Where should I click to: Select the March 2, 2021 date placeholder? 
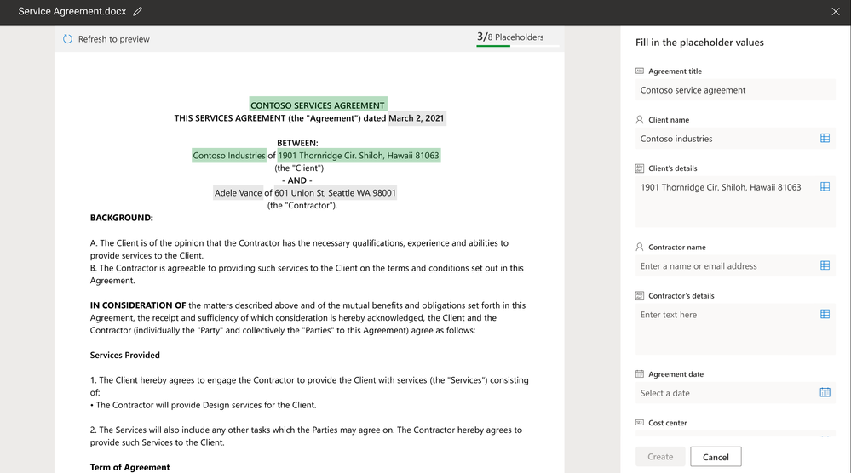tap(417, 118)
